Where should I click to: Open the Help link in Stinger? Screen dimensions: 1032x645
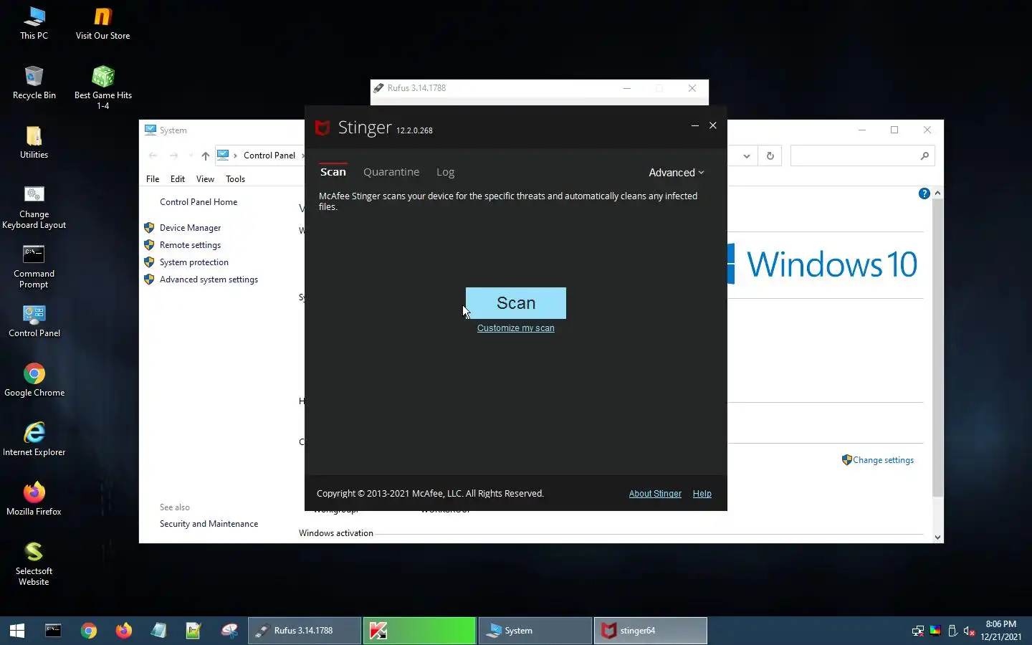[702, 494]
